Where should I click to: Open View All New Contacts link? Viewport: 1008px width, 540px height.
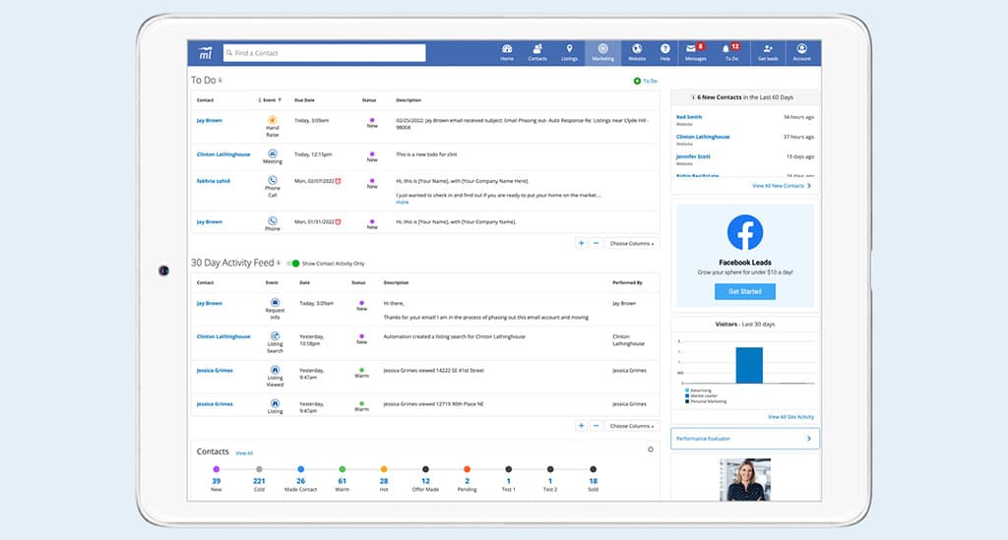pos(782,186)
